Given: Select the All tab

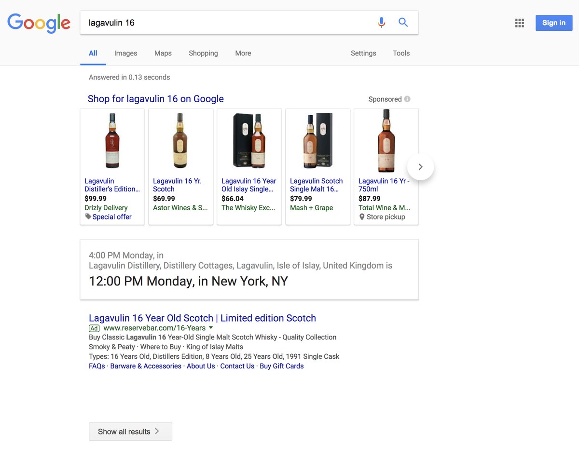Looking at the screenshot, I should [x=93, y=53].
